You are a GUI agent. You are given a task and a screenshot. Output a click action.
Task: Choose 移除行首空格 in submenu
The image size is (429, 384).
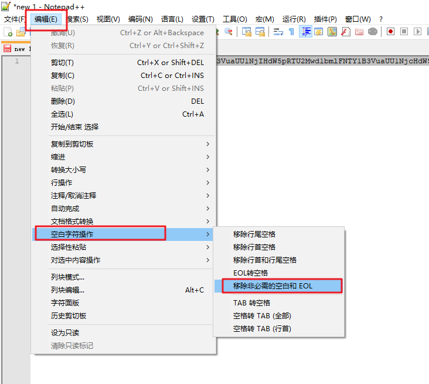pyautogui.click(x=279, y=247)
